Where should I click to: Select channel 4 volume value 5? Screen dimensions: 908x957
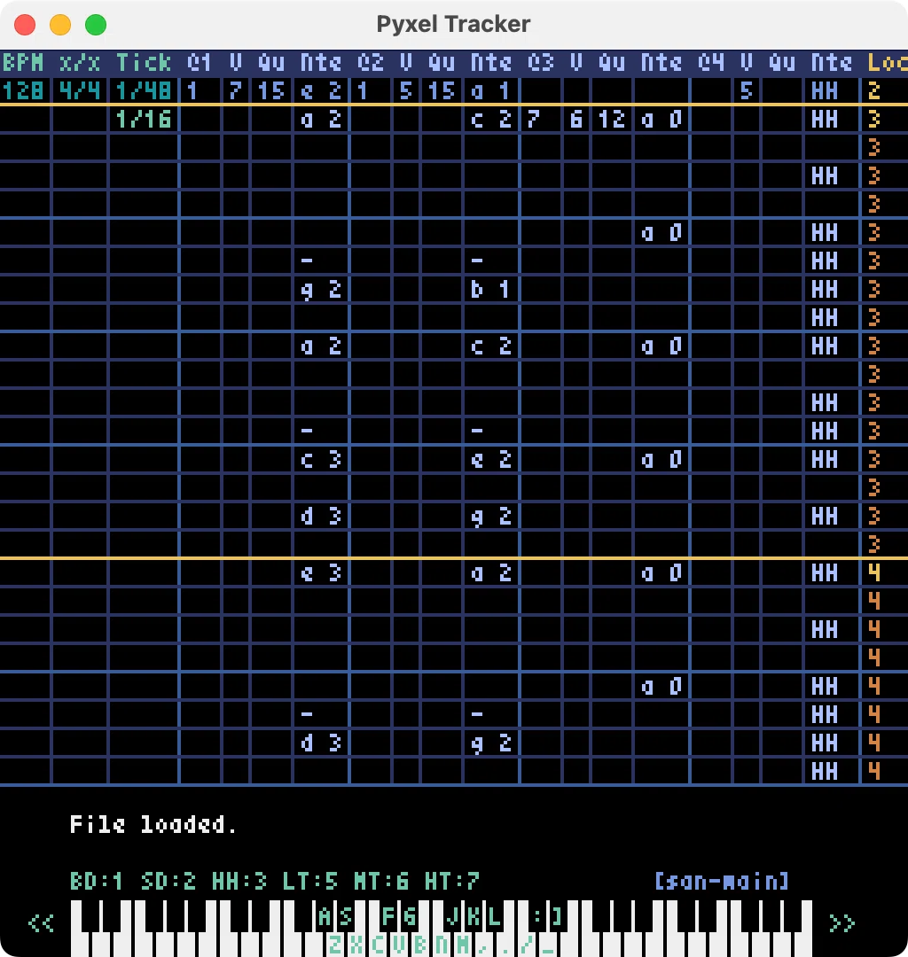pos(747,91)
